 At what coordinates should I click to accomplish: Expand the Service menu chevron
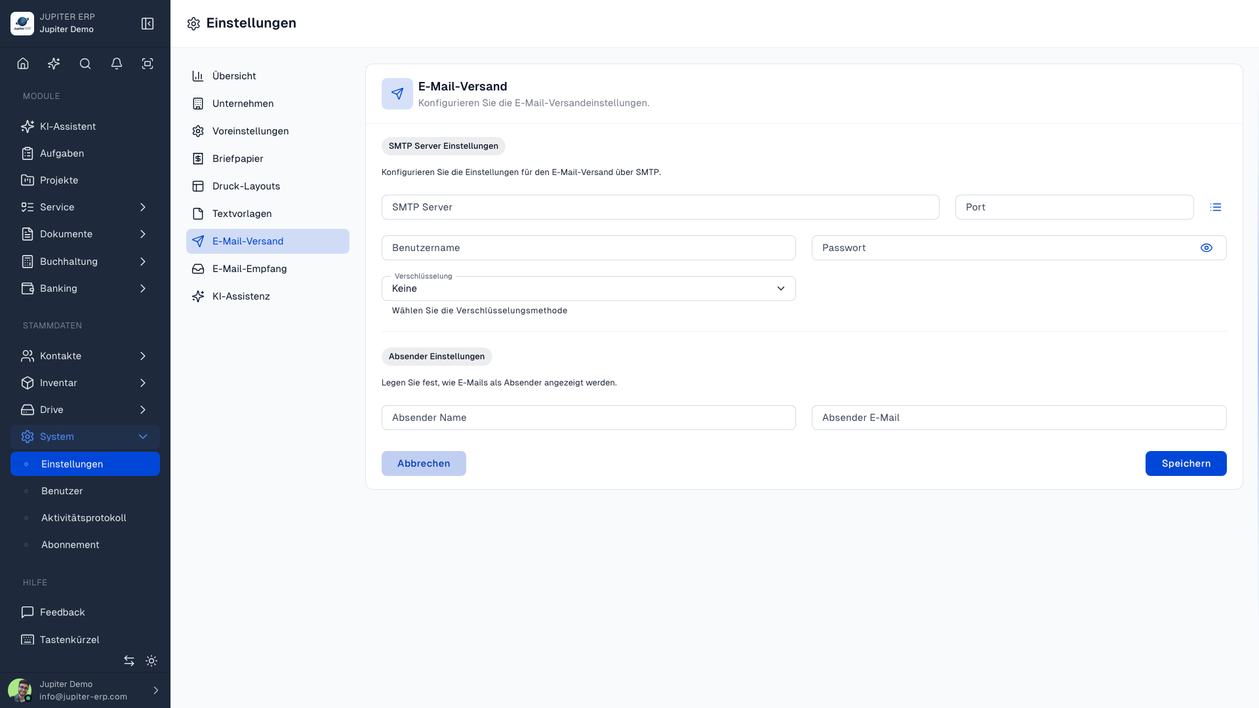pyautogui.click(x=143, y=207)
